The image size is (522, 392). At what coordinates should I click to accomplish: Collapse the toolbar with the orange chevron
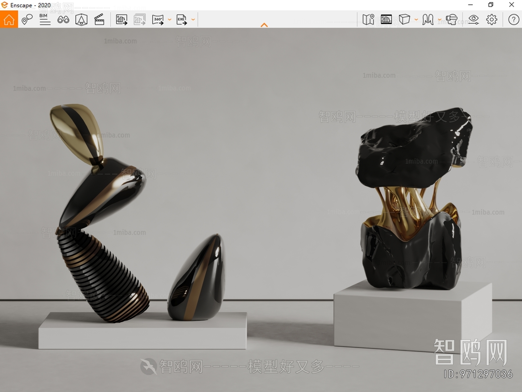tap(264, 25)
